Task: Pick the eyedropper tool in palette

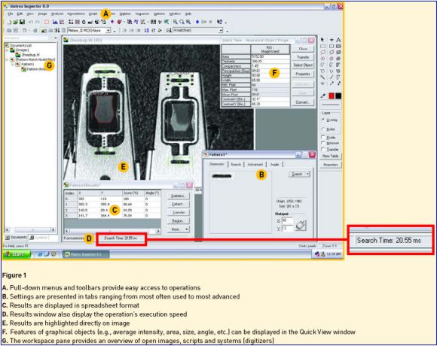Action: pos(322,96)
